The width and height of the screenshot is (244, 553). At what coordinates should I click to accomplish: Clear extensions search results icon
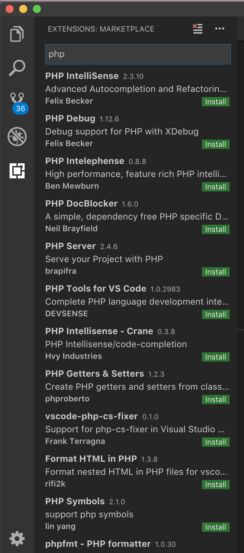[x=198, y=29]
